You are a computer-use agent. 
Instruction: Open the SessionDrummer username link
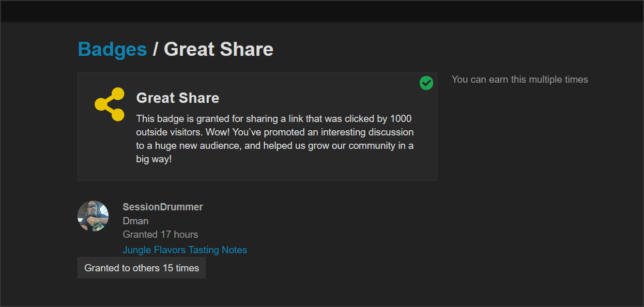pos(163,207)
